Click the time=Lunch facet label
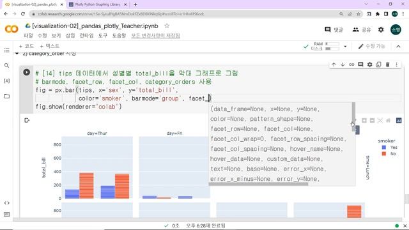 (367, 167)
